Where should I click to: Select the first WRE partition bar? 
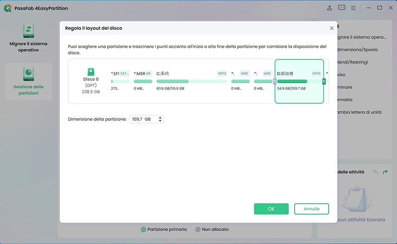(240, 81)
